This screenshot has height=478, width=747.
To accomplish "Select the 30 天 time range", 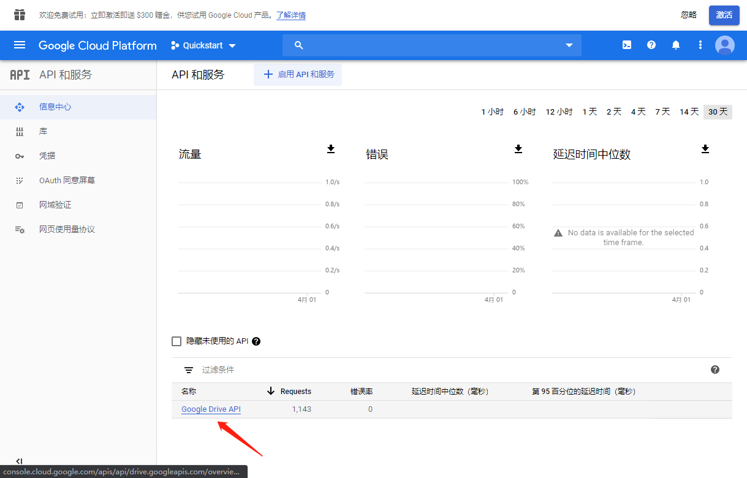I will 718,112.
